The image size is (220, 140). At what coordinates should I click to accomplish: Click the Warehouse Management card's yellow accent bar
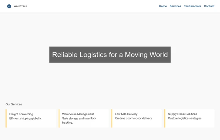coord(59,118)
